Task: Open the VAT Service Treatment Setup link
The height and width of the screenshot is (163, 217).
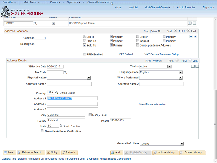Action: coord(161,54)
